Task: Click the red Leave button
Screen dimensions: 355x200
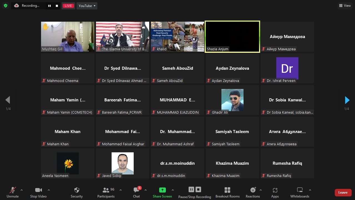Action: (343, 192)
